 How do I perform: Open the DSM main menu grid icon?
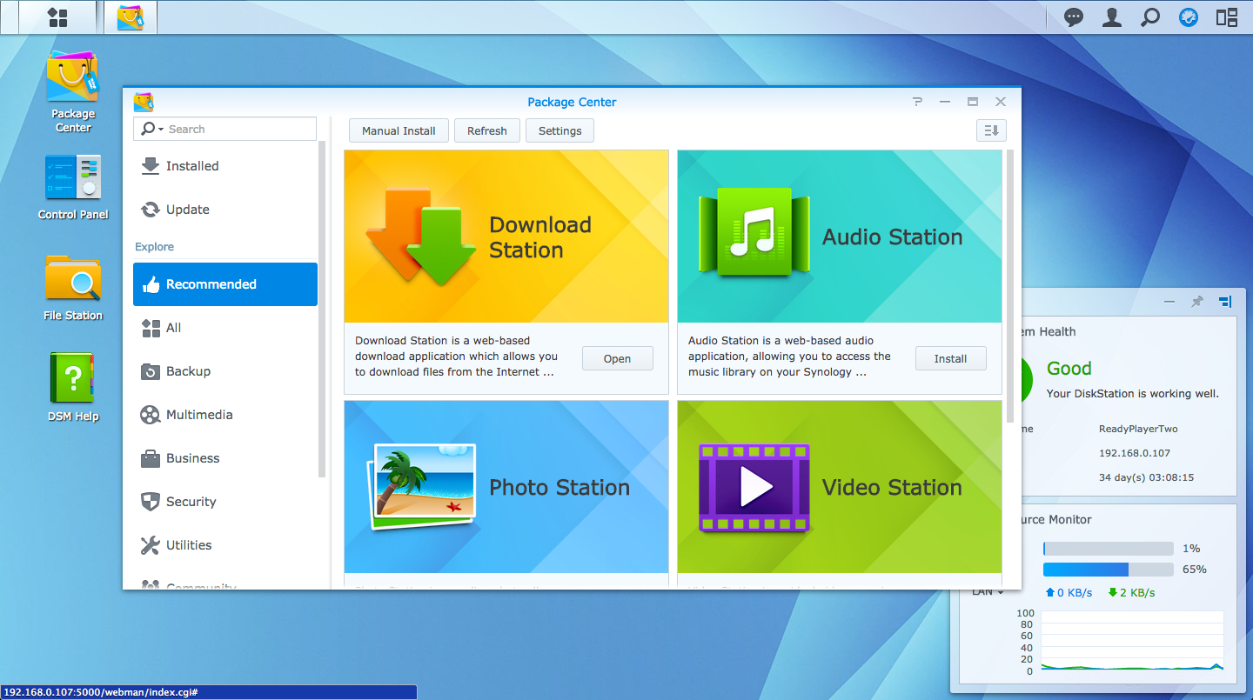[x=58, y=17]
